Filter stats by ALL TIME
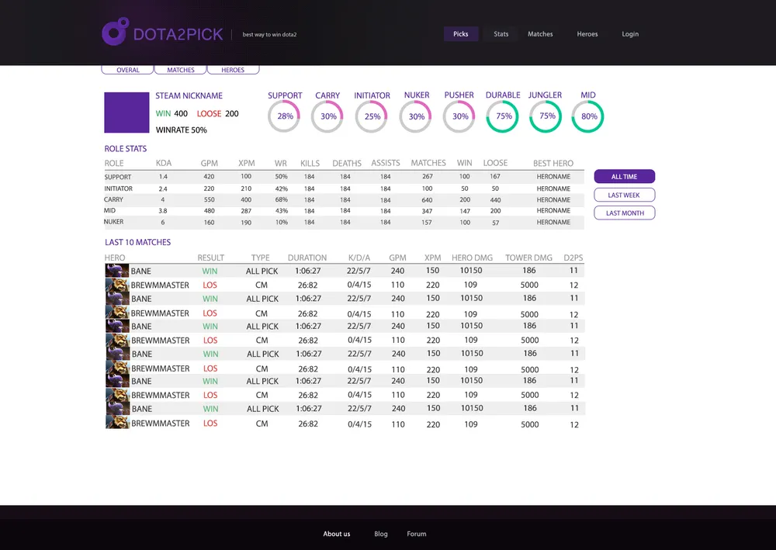Image resolution: width=776 pixels, height=550 pixels. coord(625,177)
